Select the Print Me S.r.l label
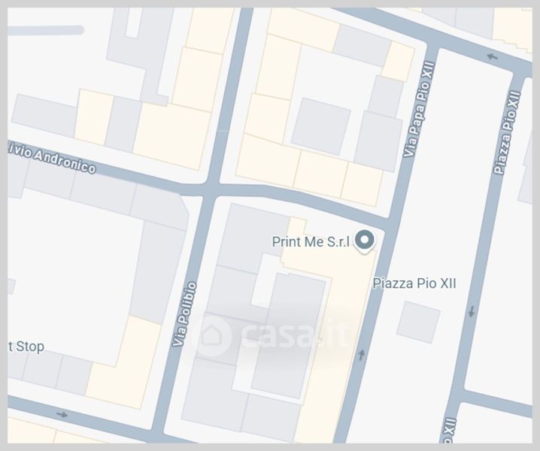The width and height of the screenshot is (540, 451). point(311,242)
